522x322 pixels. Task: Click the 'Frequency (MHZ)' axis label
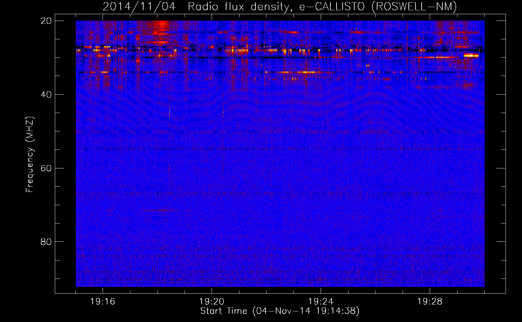pyautogui.click(x=30, y=154)
